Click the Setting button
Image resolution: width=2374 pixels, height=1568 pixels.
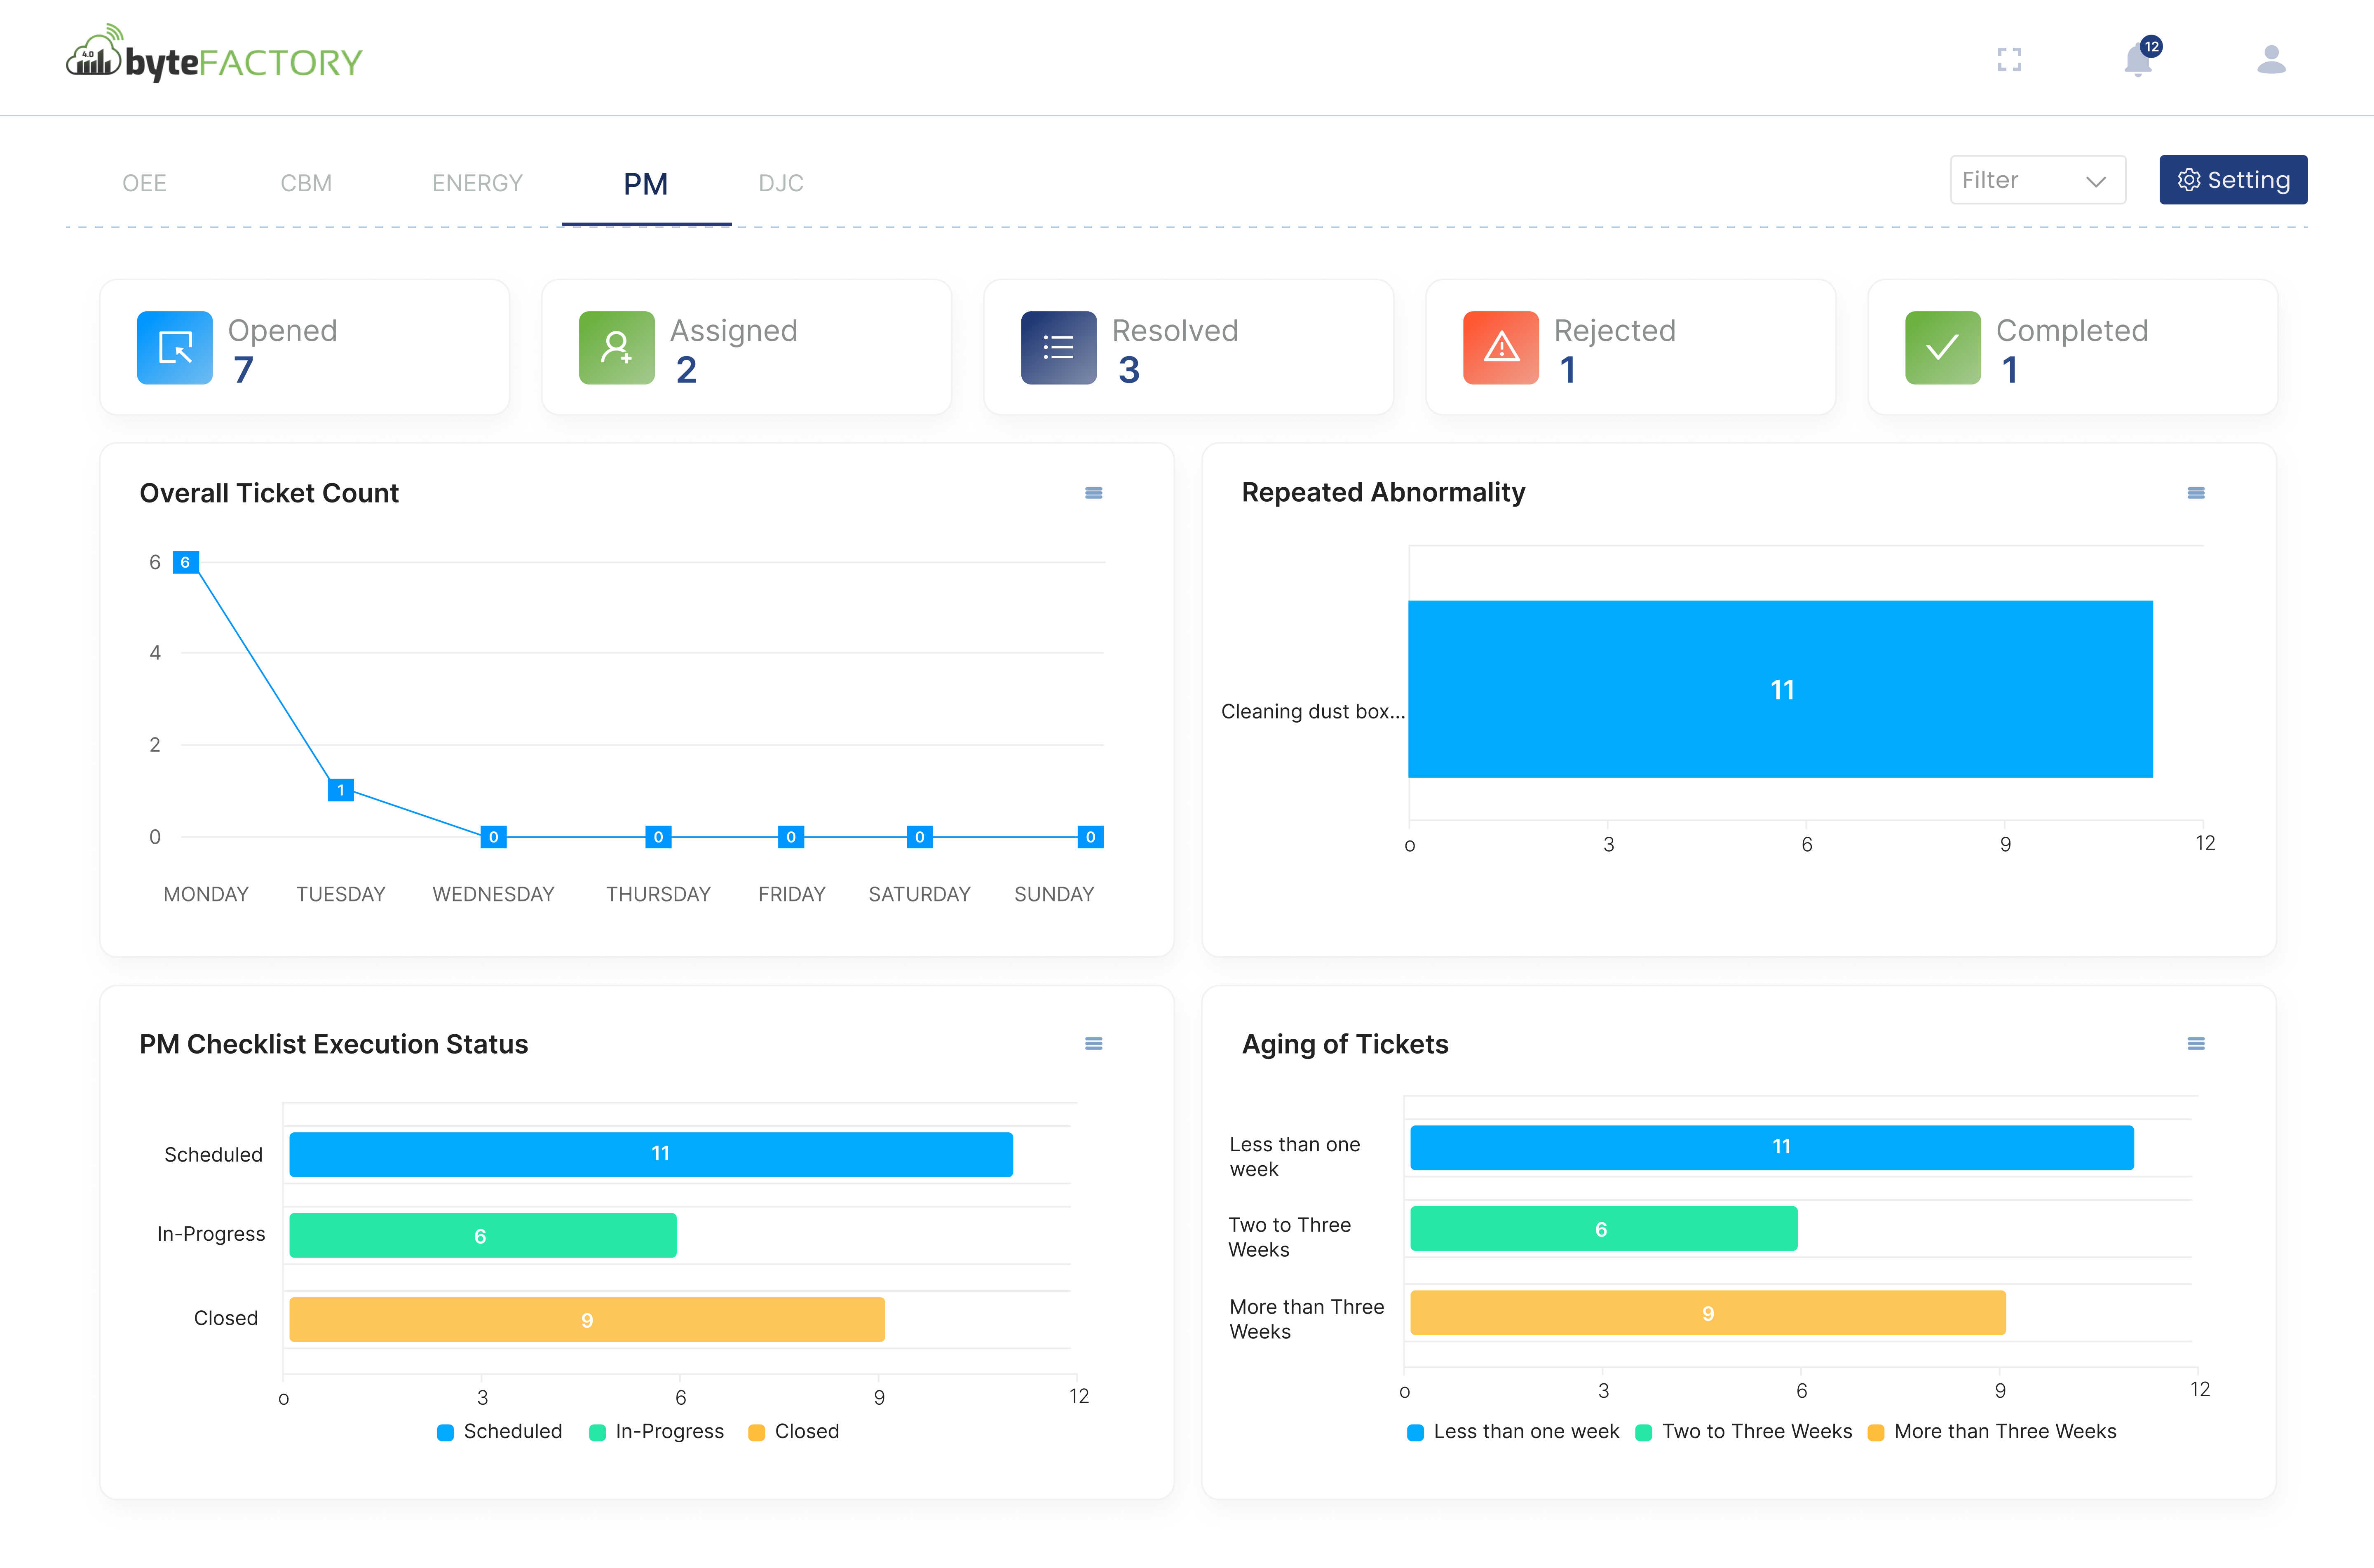click(2232, 180)
